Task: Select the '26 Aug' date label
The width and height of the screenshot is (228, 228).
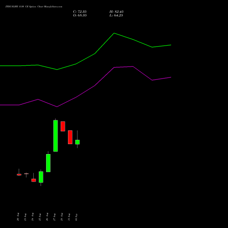Action: coord(47,217)
